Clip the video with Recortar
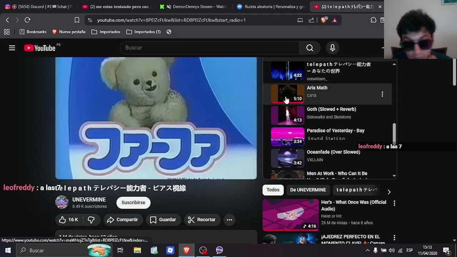This screenshot has height=257, width=457. pyautogui.click(x=202, y=220)
